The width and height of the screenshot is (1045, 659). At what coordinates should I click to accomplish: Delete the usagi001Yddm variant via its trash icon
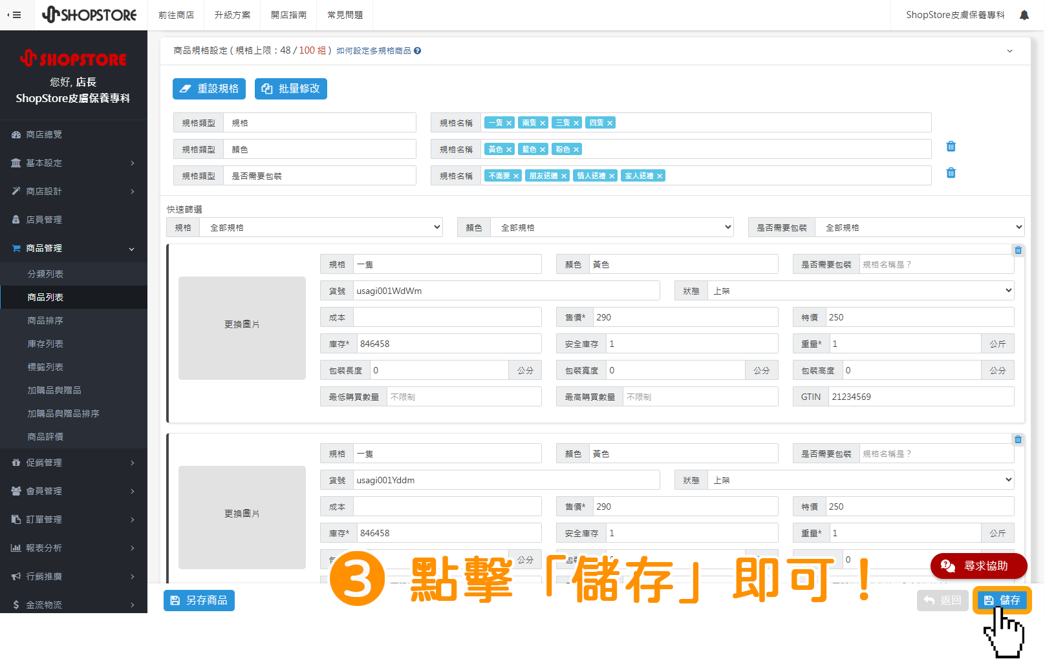coord(1018,439)
